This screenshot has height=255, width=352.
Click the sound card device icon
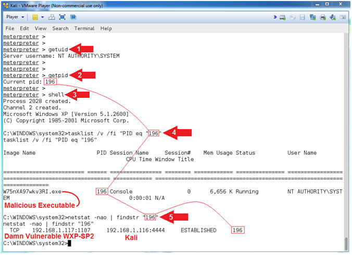pos(333,17)
